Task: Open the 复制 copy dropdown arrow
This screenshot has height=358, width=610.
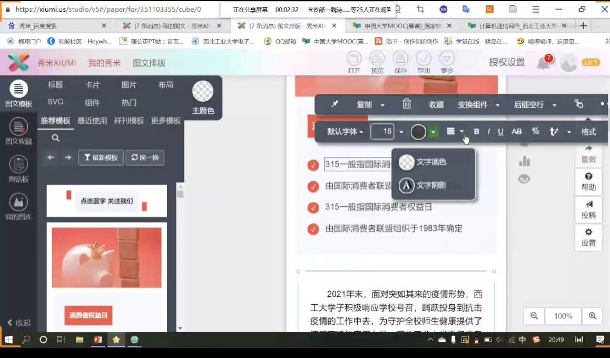Action: coord(382,105)
